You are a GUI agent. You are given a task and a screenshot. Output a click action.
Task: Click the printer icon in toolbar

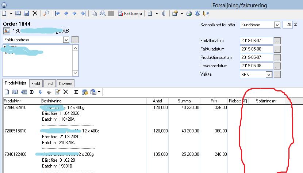pos(189,13)
